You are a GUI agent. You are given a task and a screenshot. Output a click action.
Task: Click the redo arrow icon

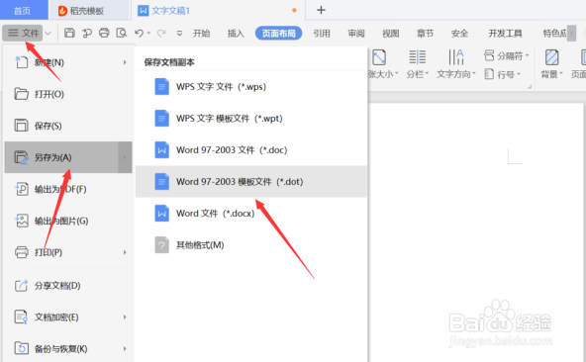click(161, 34)
